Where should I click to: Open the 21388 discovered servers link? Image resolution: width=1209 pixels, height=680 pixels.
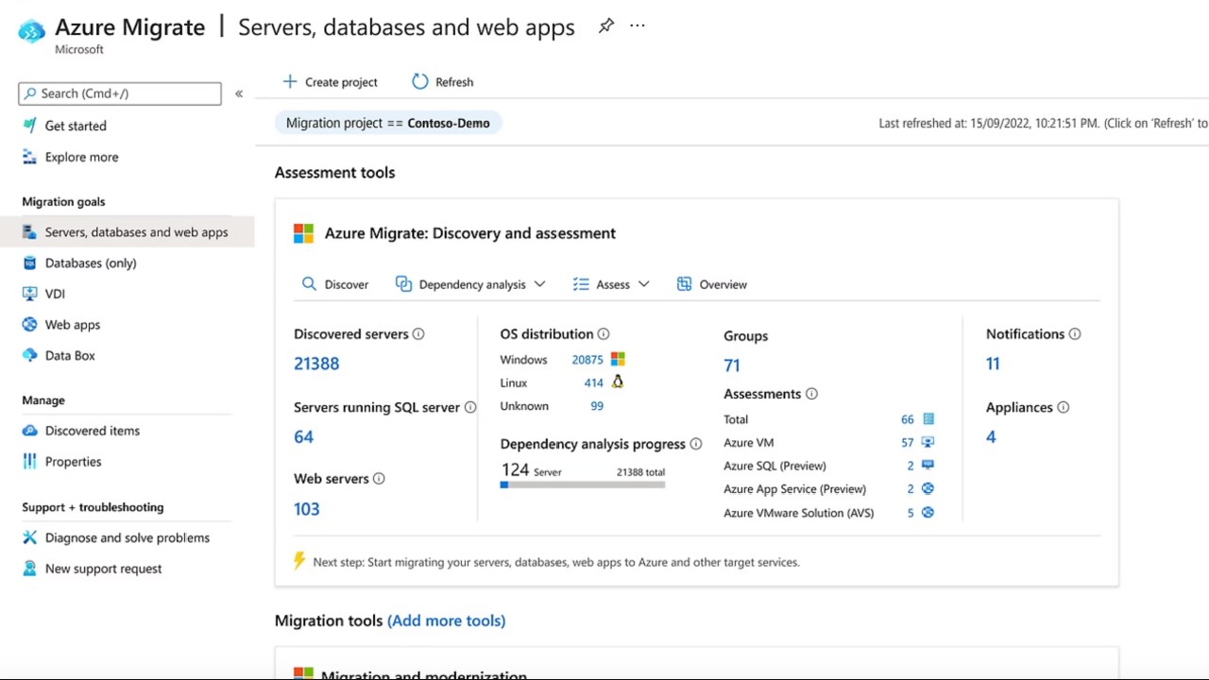pyautogui.click(x=316, y=364)
